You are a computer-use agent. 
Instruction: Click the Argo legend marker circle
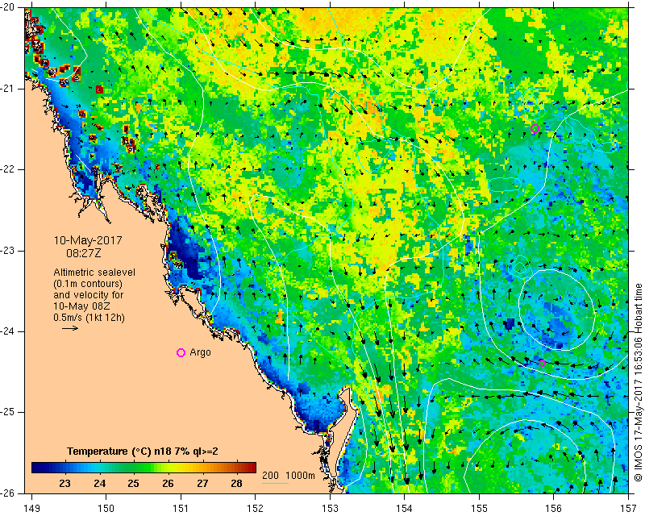(x=181, y=352)
